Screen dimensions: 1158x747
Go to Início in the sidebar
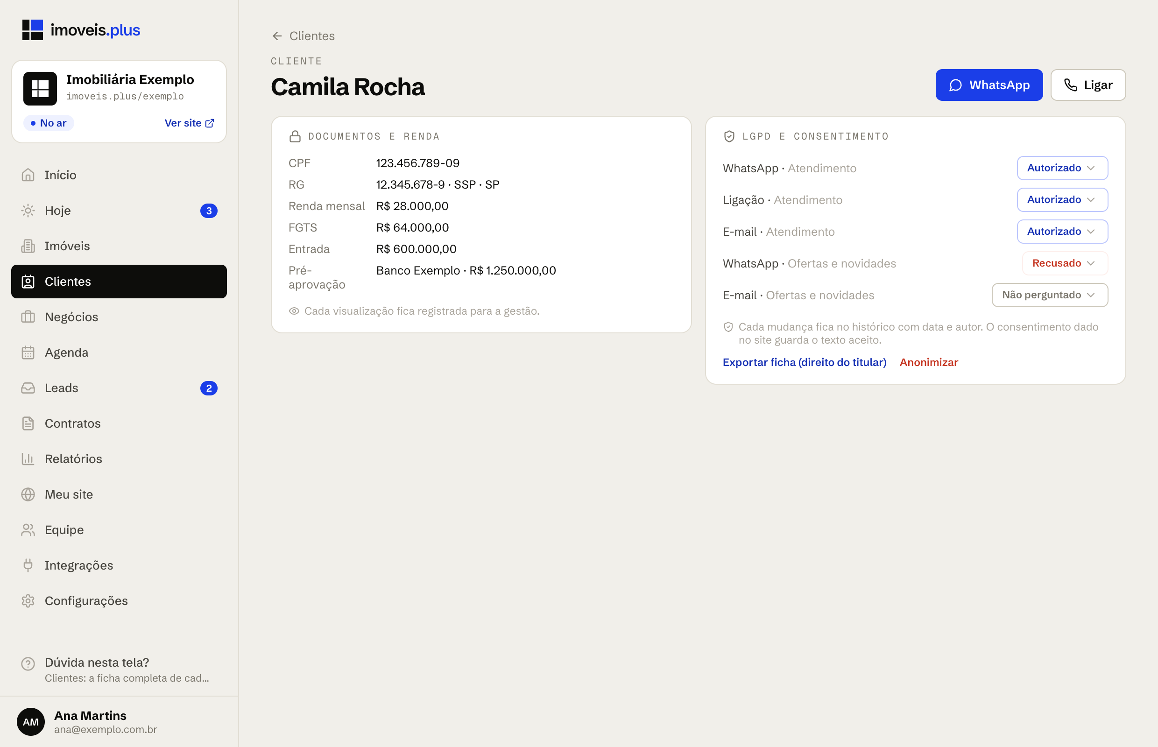click(119, 175)
